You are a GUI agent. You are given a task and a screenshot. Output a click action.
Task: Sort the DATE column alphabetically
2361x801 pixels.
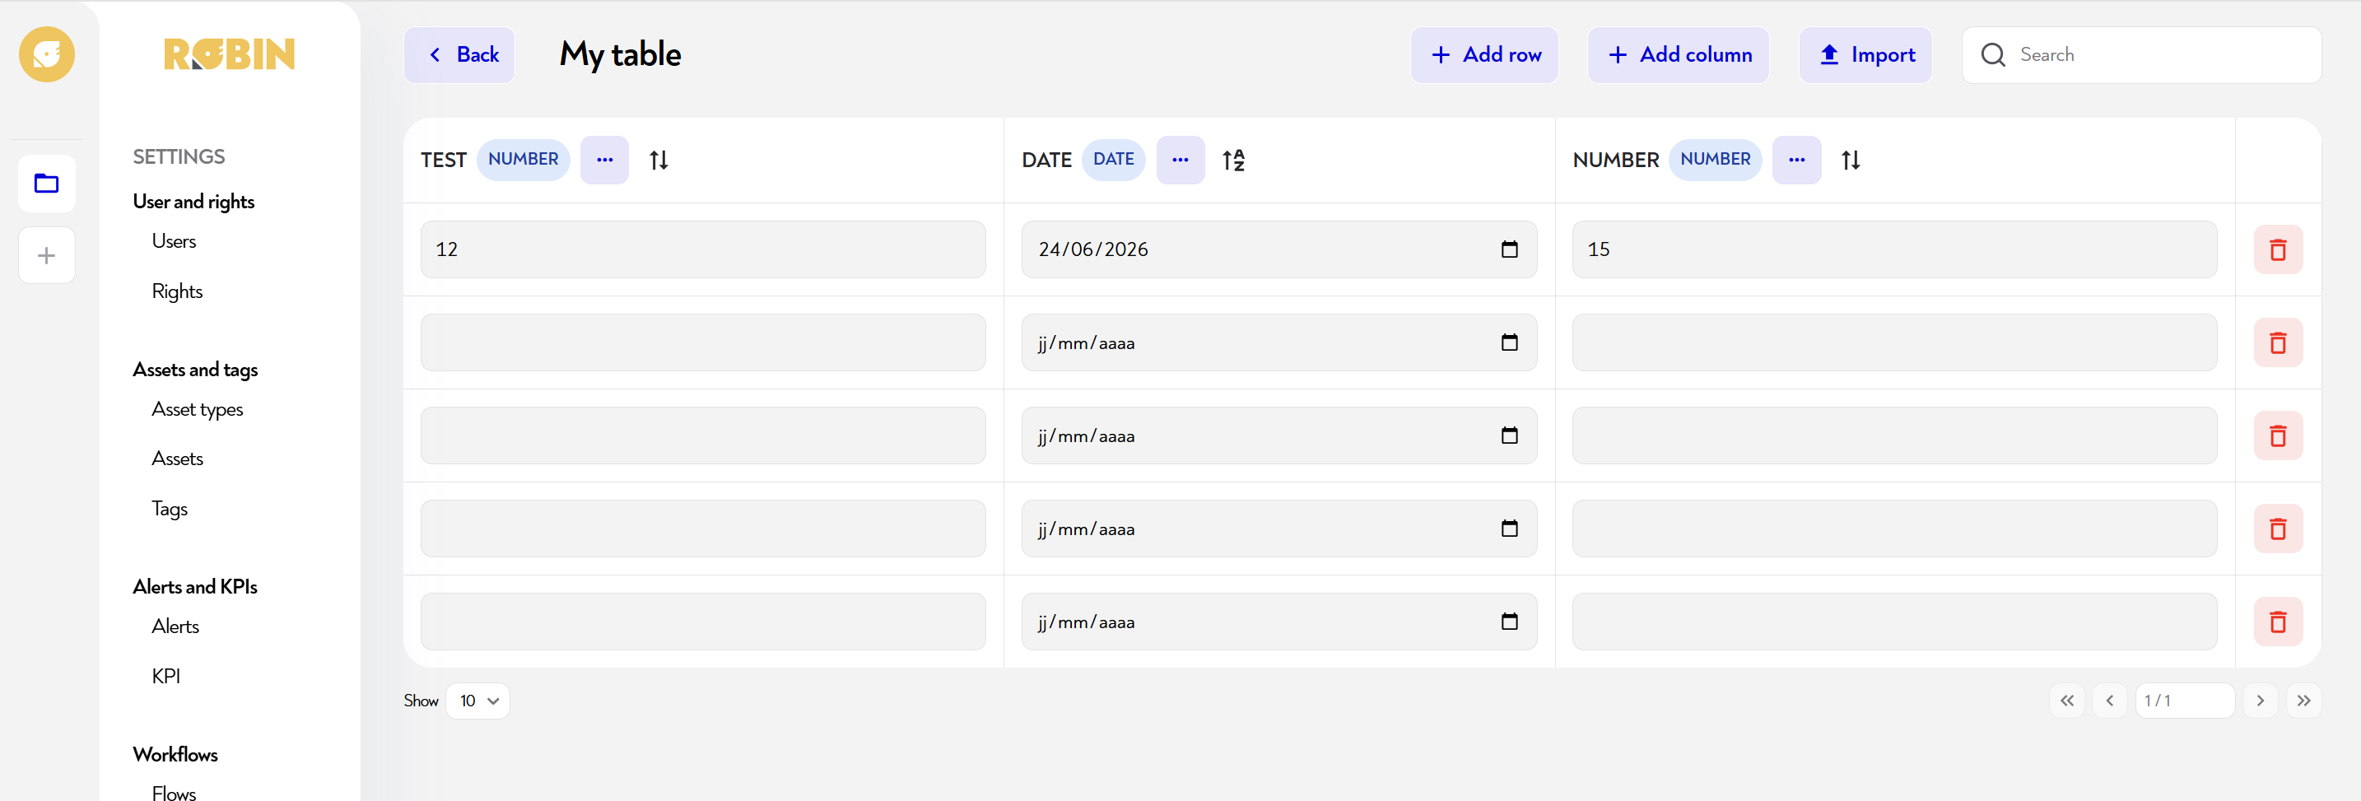[x=1232, y=161]
